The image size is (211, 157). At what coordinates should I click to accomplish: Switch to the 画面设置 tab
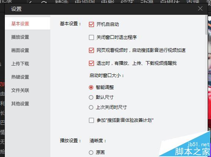pos(27,50)
